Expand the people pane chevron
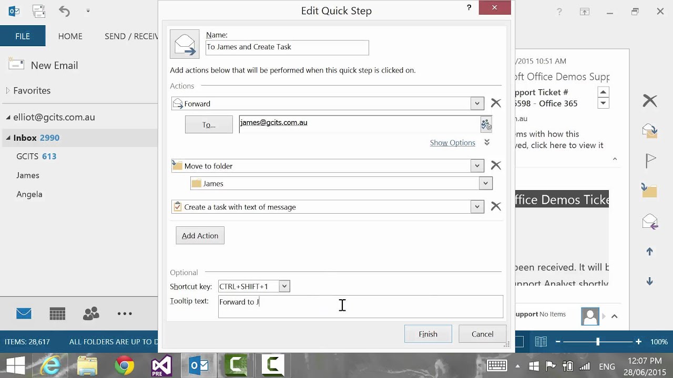 [614, 316]
